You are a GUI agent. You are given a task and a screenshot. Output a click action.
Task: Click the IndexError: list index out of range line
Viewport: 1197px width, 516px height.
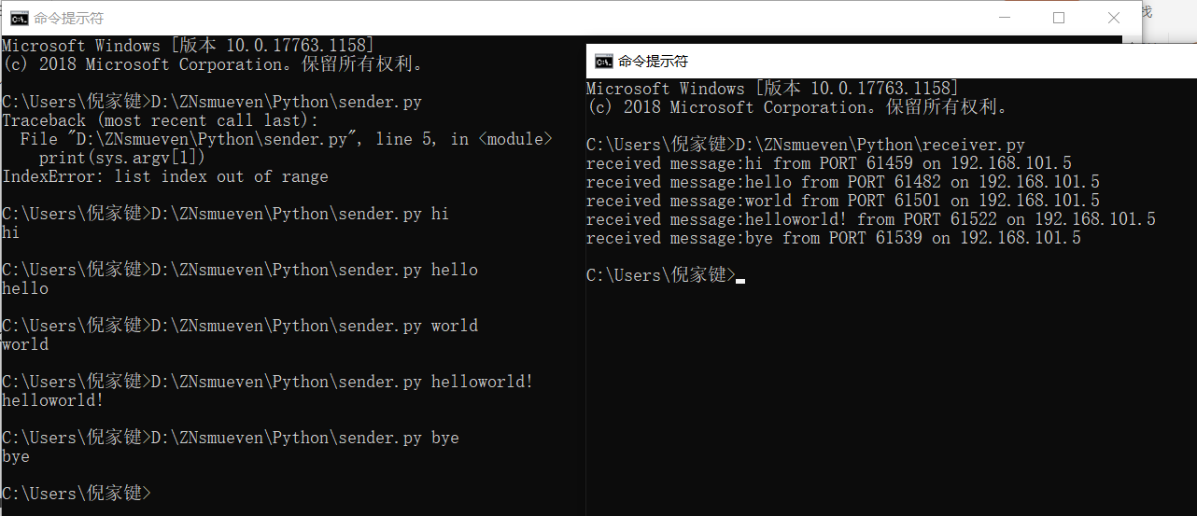[x=164, y=176]
